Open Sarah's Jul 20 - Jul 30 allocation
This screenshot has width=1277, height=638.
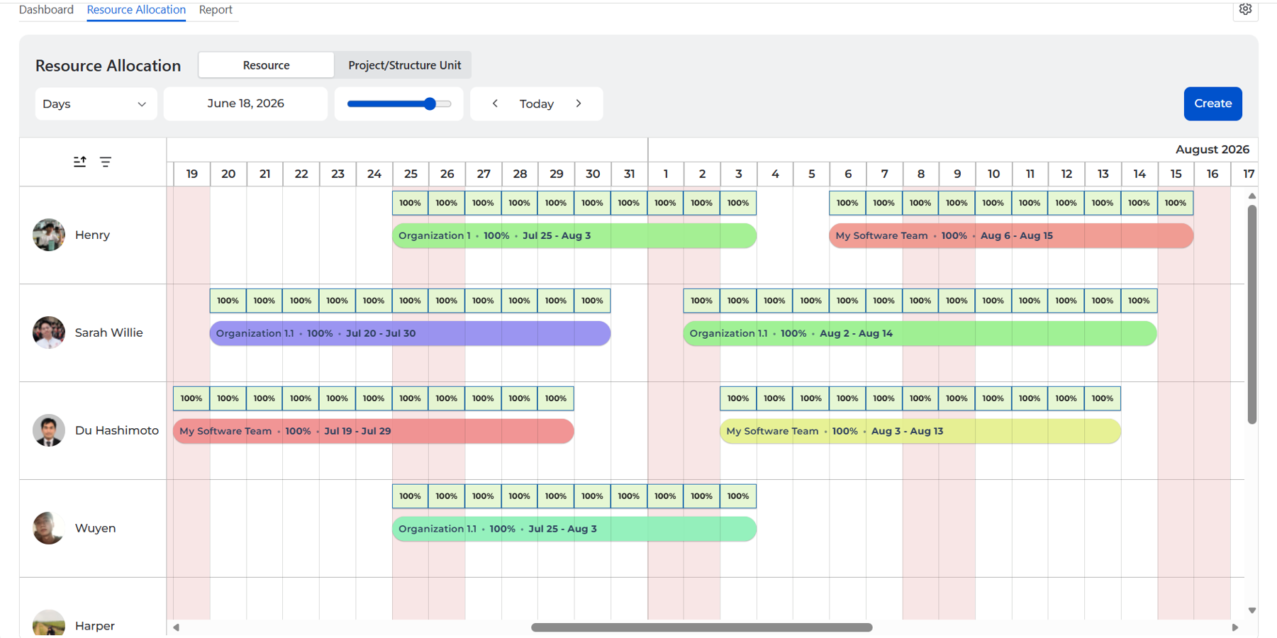(410, 333)
